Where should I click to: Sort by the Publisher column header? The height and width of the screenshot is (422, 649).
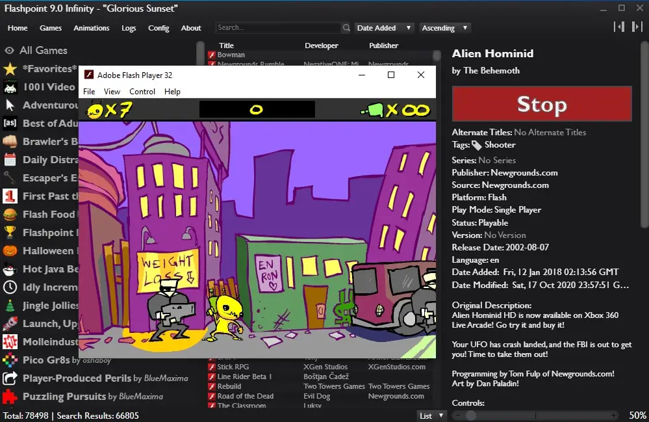(x=384, y=46)
